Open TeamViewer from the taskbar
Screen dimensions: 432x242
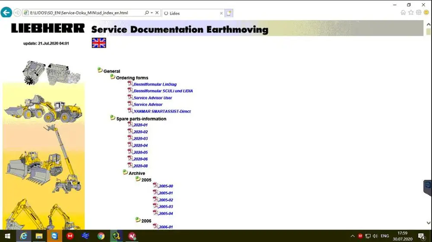(x=54, y=236)
